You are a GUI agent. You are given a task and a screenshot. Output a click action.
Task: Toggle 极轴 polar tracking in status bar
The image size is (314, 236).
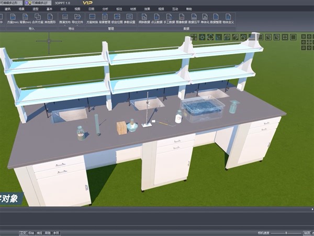click(31, 233)
